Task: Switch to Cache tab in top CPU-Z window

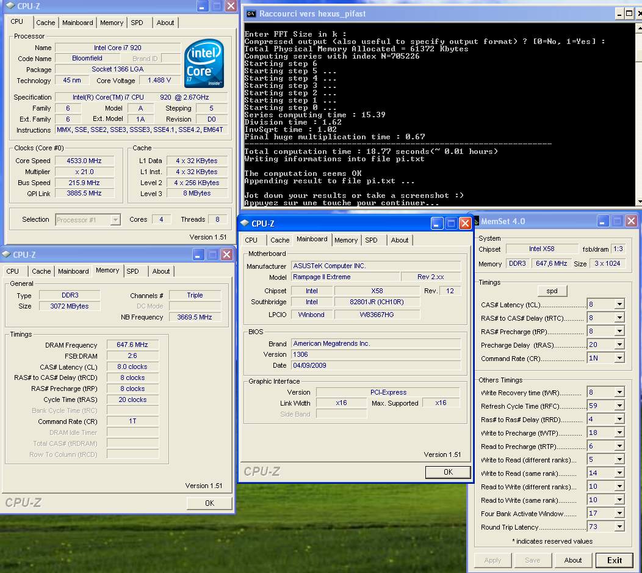Action: pyautogui.click(x=45, y=23)
